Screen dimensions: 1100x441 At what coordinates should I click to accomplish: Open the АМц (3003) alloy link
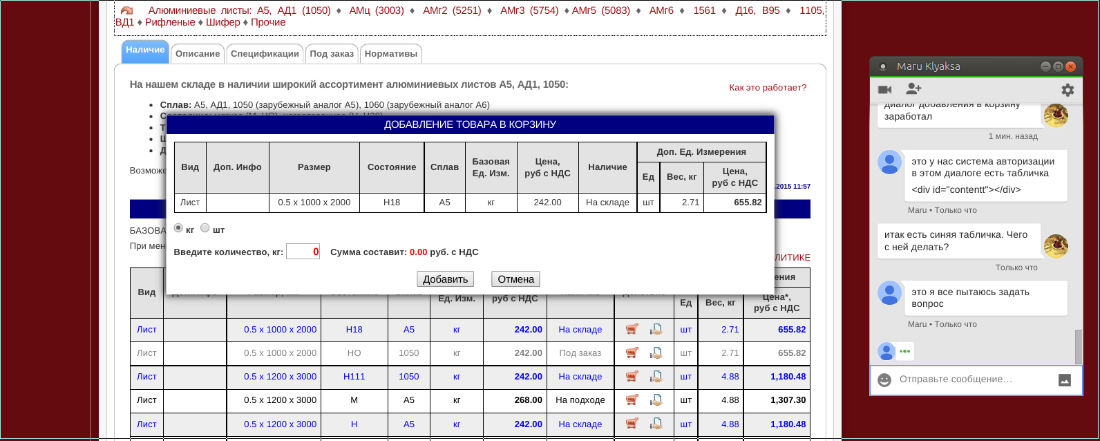[377, 10]
